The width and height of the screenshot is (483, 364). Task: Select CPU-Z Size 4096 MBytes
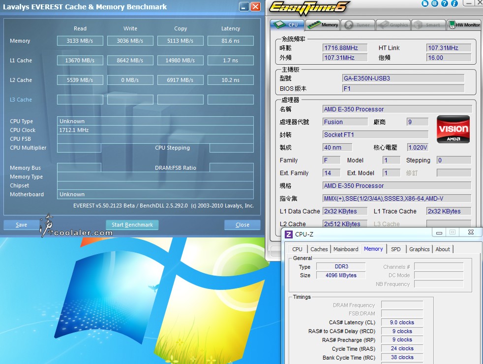click(341, 275)
